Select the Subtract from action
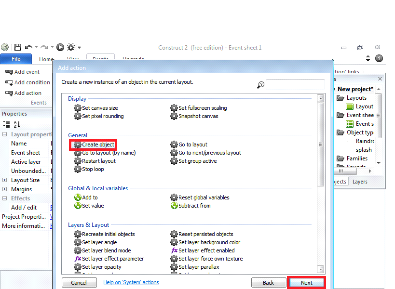 (191, 206)
